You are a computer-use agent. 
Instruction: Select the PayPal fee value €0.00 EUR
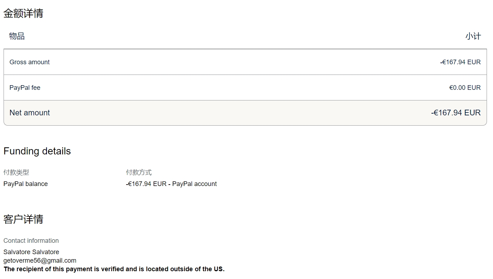(465, 88)
